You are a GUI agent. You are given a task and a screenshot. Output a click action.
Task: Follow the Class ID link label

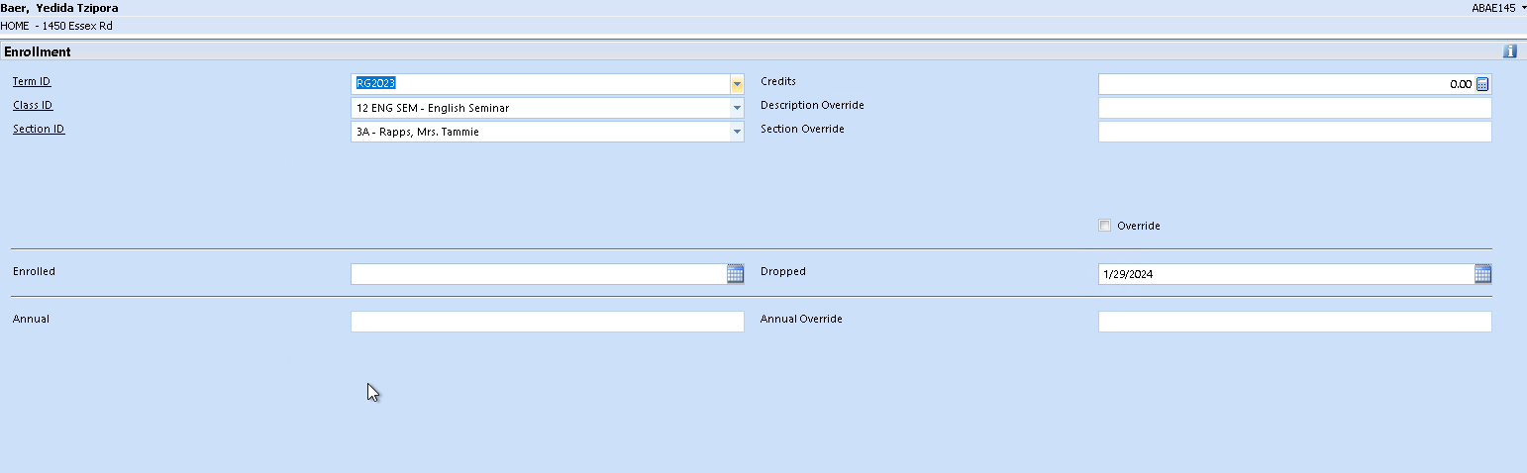(x=33, y=105)
